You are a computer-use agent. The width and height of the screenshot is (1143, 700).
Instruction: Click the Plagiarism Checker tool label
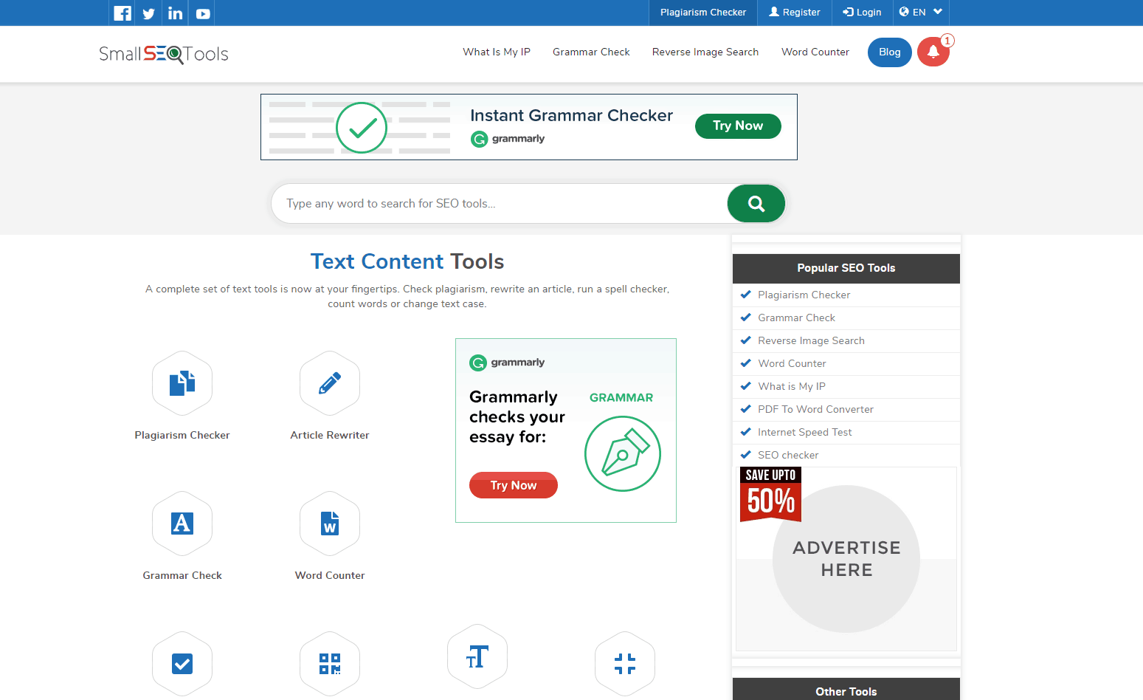point(182,435)
